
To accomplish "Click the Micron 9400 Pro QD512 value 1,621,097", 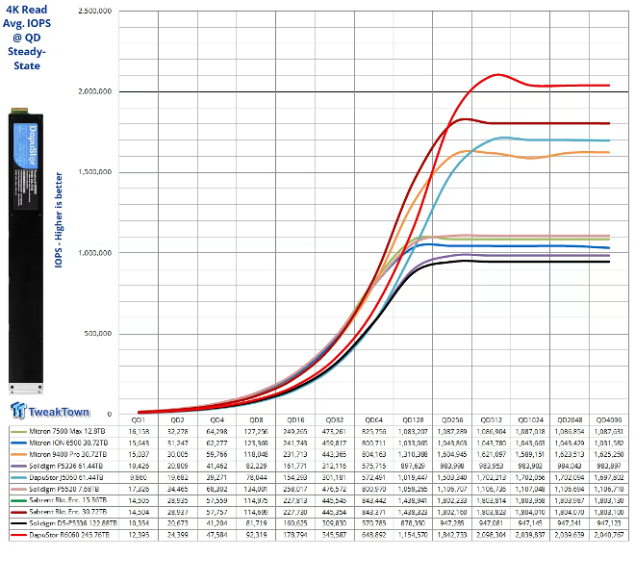I will click(x=492, y=455).
